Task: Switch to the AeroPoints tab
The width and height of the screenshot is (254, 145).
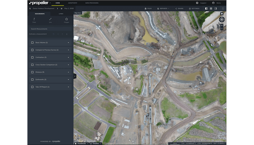Action: (73, 3)
